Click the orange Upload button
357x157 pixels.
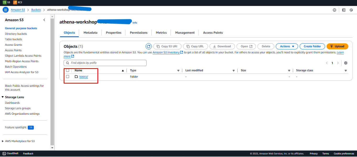337,46
